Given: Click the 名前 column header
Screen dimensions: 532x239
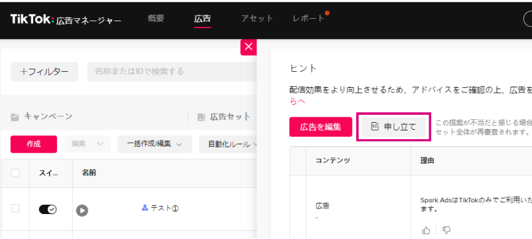Looking at the screenshot, I should point(89,173).
